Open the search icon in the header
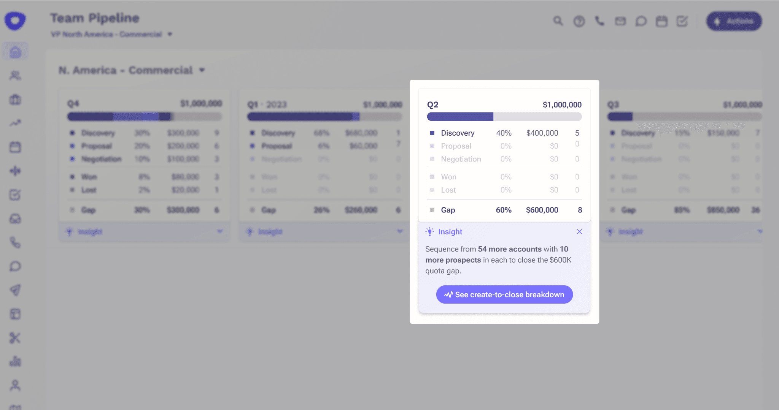 558,21
